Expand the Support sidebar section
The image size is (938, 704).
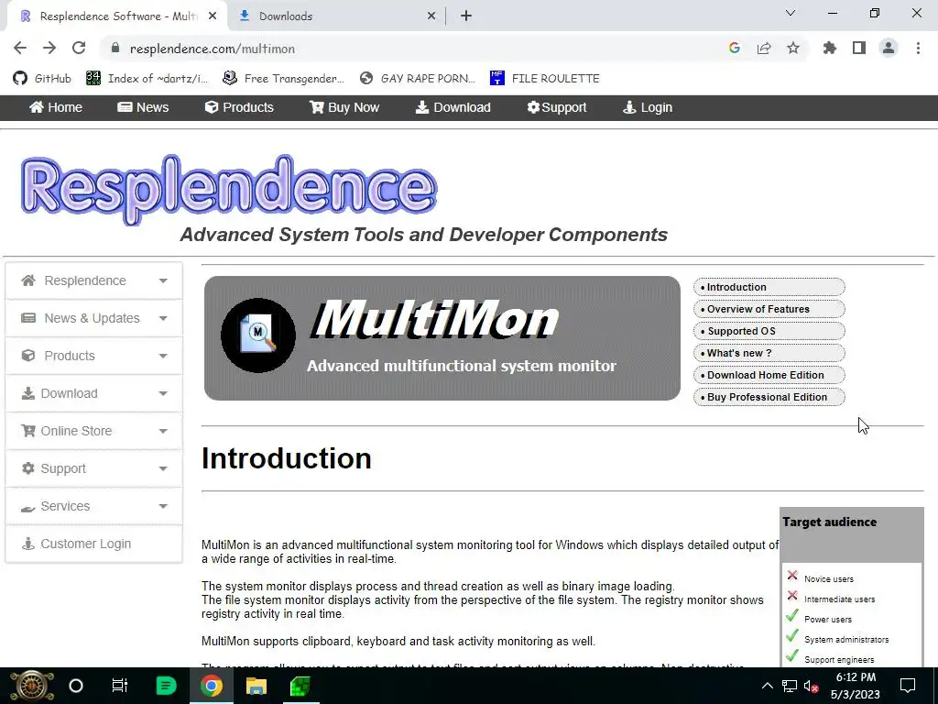[94, 468]
